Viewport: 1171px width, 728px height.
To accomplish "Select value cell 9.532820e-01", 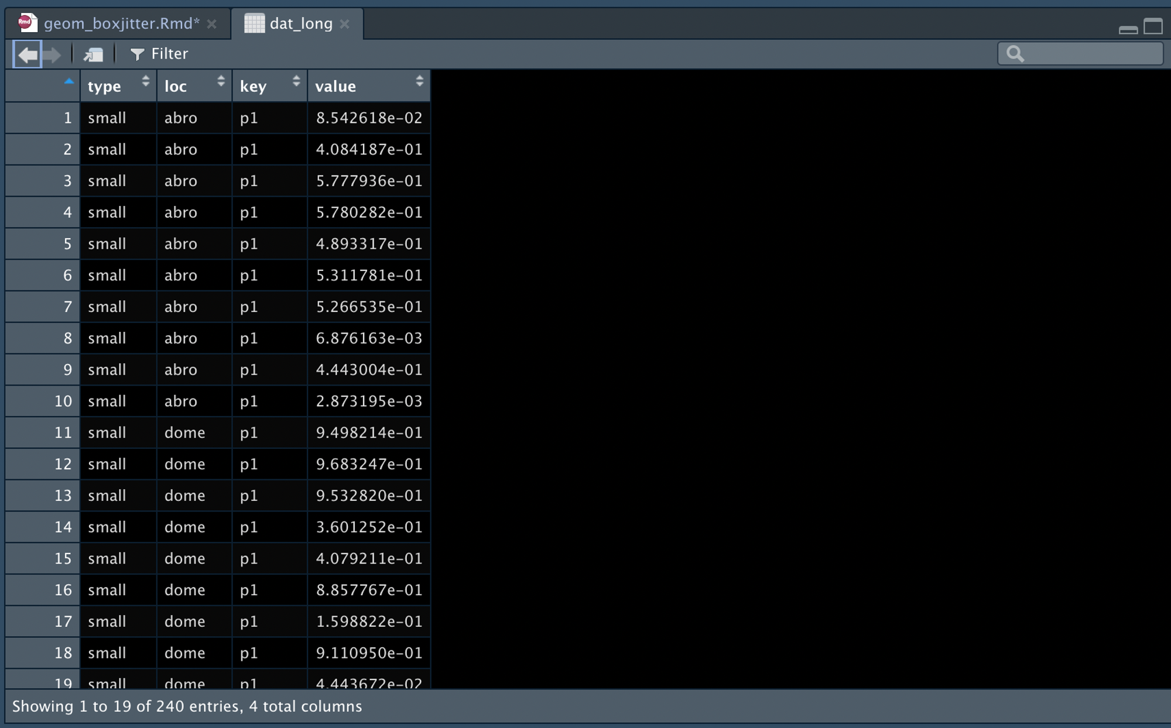I will click(x=369, y=496).
